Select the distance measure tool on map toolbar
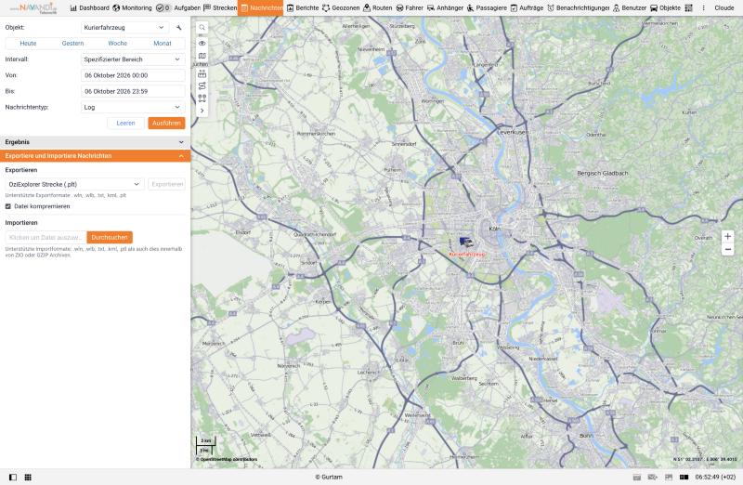Screen dimensions: 743x485 tap(202, 74)
